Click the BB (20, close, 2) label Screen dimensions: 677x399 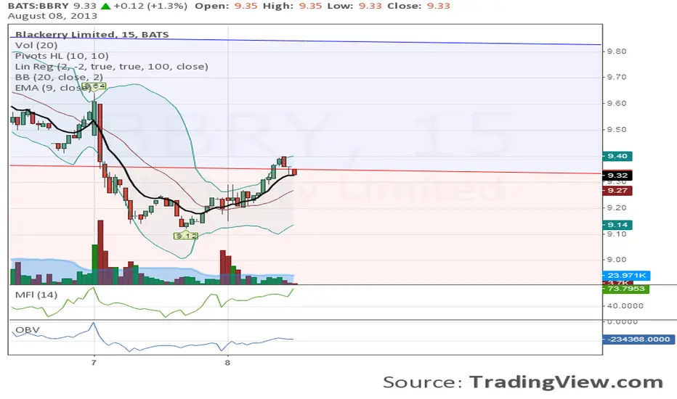[x=59, y=77]
